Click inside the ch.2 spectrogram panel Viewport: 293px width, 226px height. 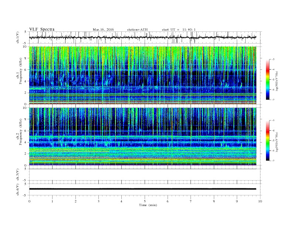click(x=143, y=137)
